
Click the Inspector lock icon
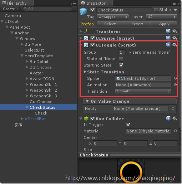click(174, 4)
